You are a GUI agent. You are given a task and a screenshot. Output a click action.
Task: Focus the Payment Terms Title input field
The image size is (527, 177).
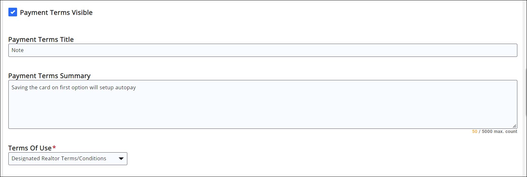click(263, 50)
